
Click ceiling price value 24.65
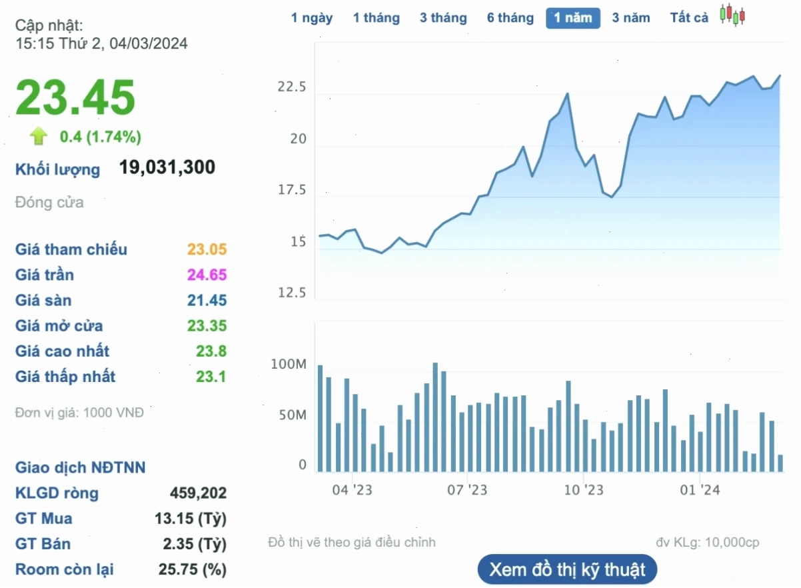pyautogui.click(x=207, y=275)
